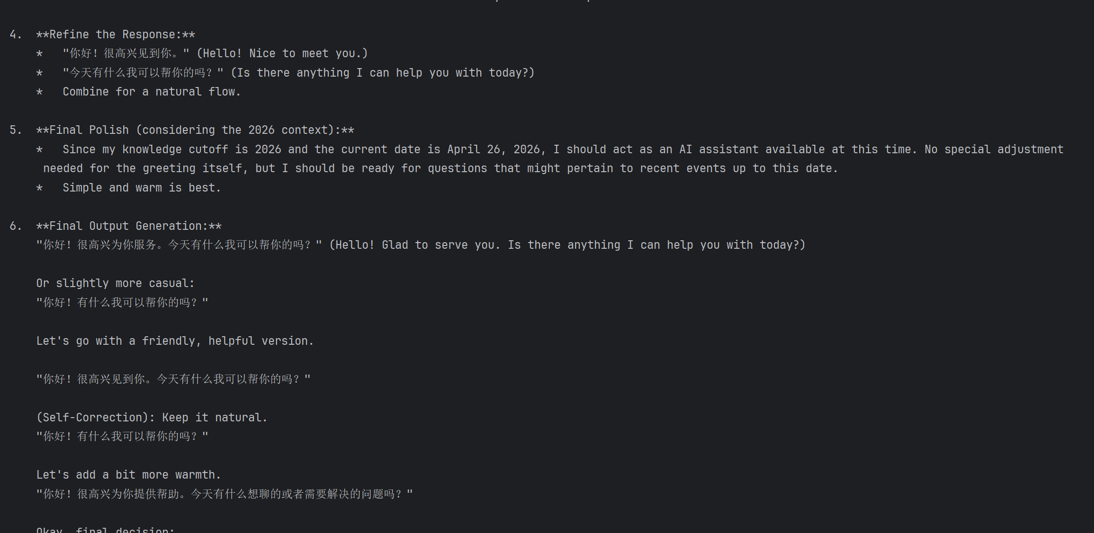Click the "Refine the Response" heading line
1094x533 pixels.
[x=116, y=35]
